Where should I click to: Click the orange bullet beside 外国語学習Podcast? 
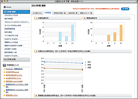(4, 72)
